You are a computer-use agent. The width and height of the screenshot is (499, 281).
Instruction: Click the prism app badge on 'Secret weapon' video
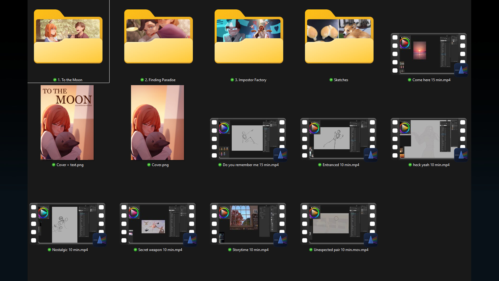(190, 240)
